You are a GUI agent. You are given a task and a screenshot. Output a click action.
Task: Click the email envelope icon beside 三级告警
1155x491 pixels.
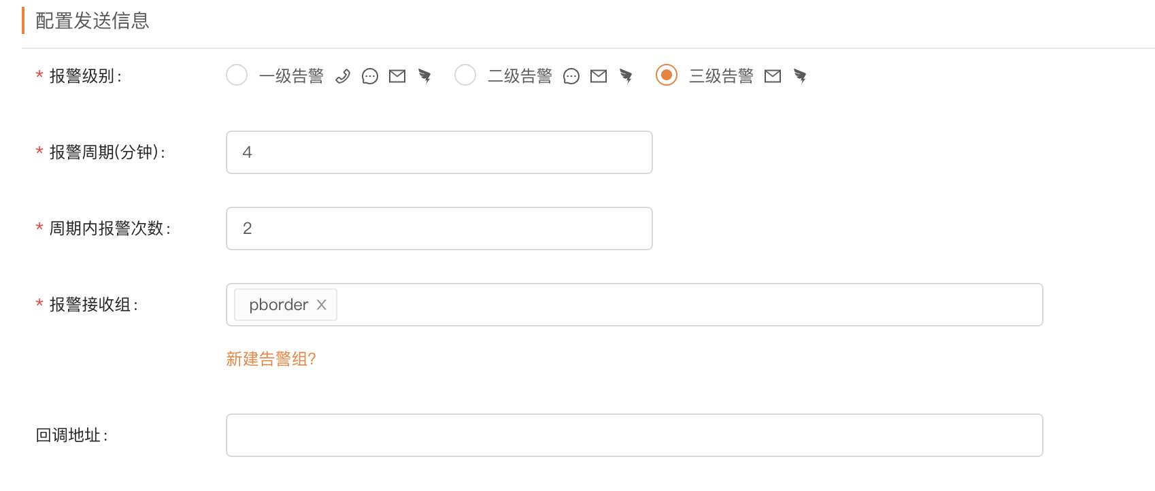point(773,76)
